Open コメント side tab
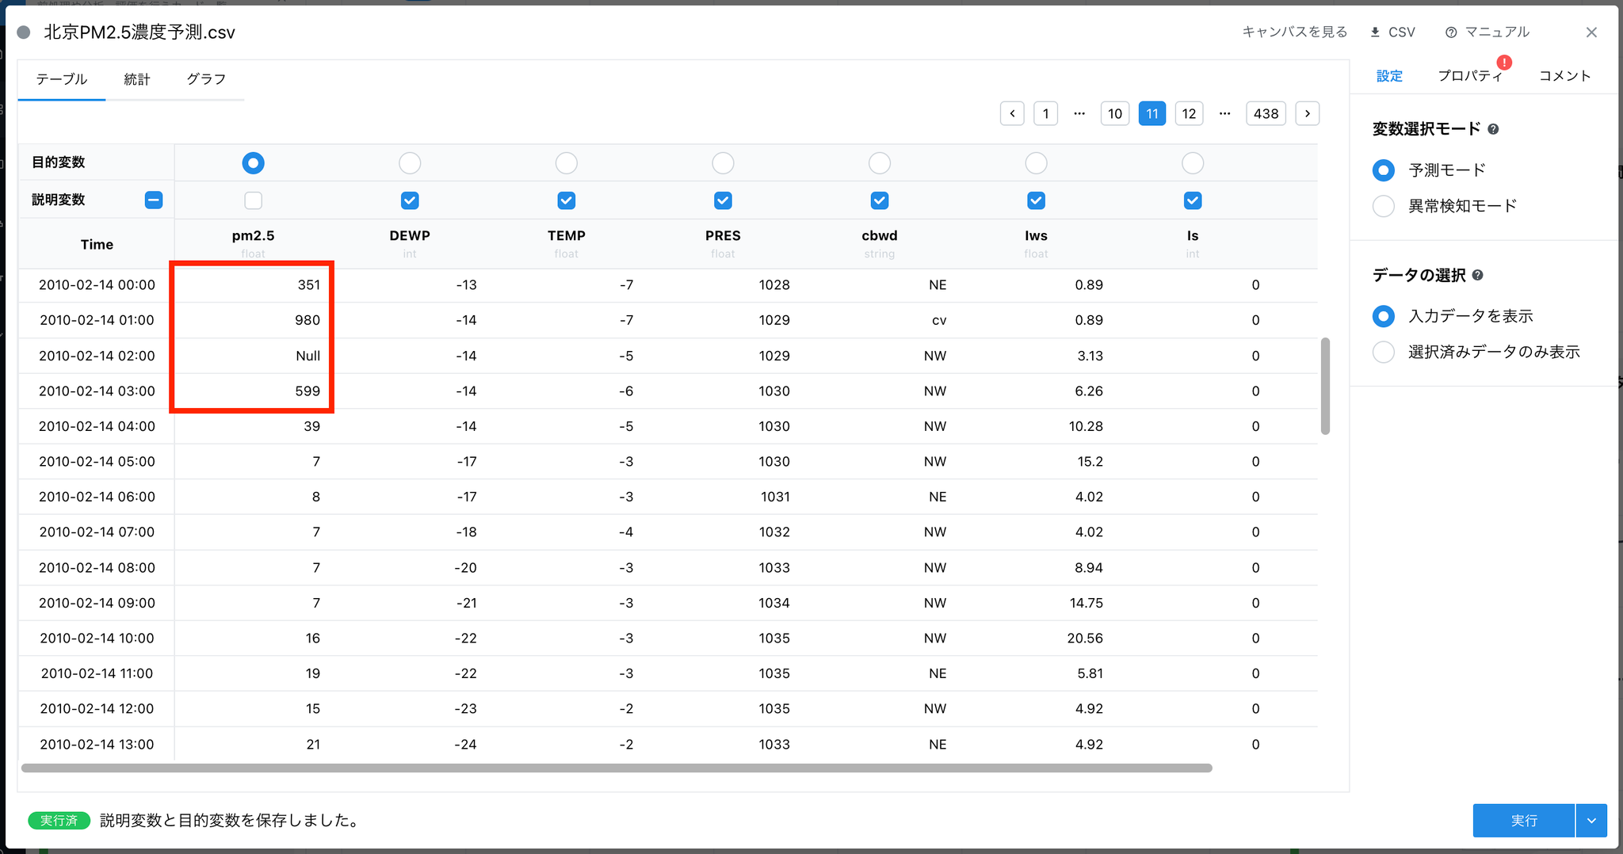 pyautogui.click(x=1565, y=76)
